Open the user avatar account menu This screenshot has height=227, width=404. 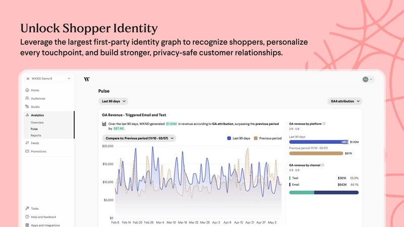[x=368, y=79]
